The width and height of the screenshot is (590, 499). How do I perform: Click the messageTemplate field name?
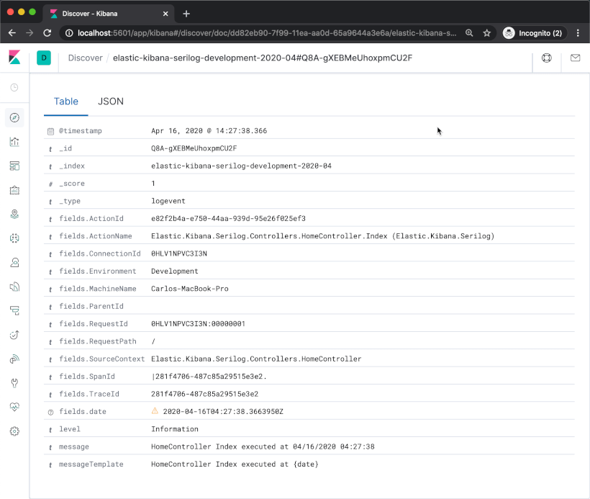pyautogui.click(x=91, y=464)
